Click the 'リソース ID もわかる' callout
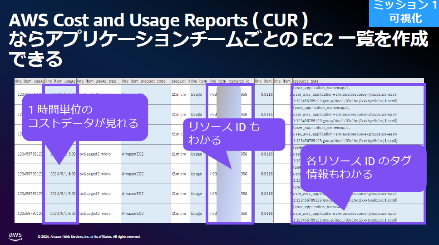 234,134
